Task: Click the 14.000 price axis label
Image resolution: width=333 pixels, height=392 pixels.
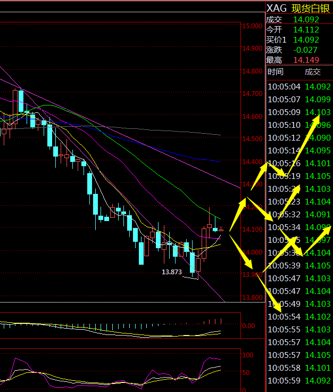Action: [252, 252]
